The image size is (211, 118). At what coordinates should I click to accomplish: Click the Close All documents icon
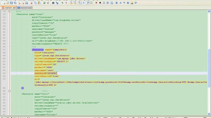tap(23, 3)
